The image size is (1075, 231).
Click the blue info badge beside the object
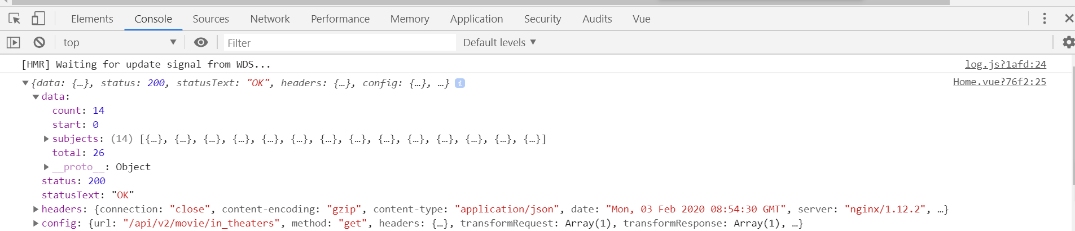pos(460,83)
